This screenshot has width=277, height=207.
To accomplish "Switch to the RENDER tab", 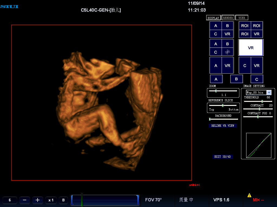I will pyautogui.click(x=228, y=18).
